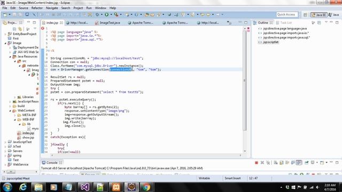The height and width of the screenshot is (192, 342).
Task: Select jsp:directive.page import=java.sql.* in Outline
Action: [x=286, y=37]
